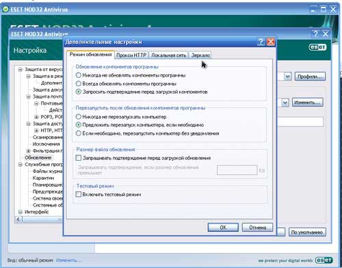Select 'Обновление' in the settings tree
This screenshot has height=268, width=342.
coord(38,157)
